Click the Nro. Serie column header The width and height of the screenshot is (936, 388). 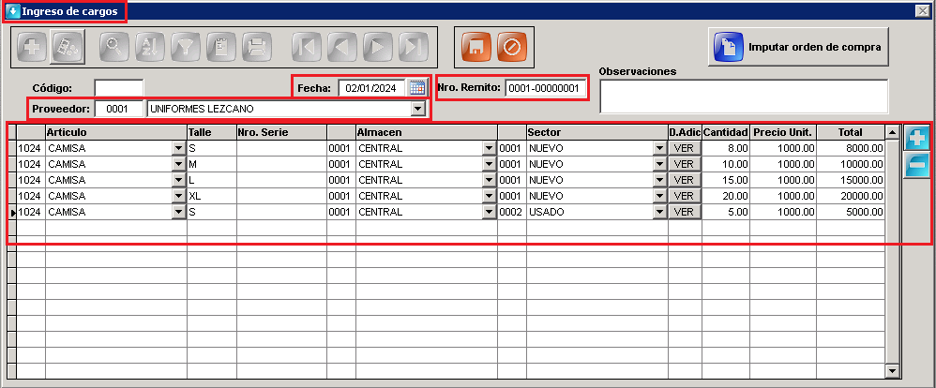pyautogui.click(x=281, y=132)
